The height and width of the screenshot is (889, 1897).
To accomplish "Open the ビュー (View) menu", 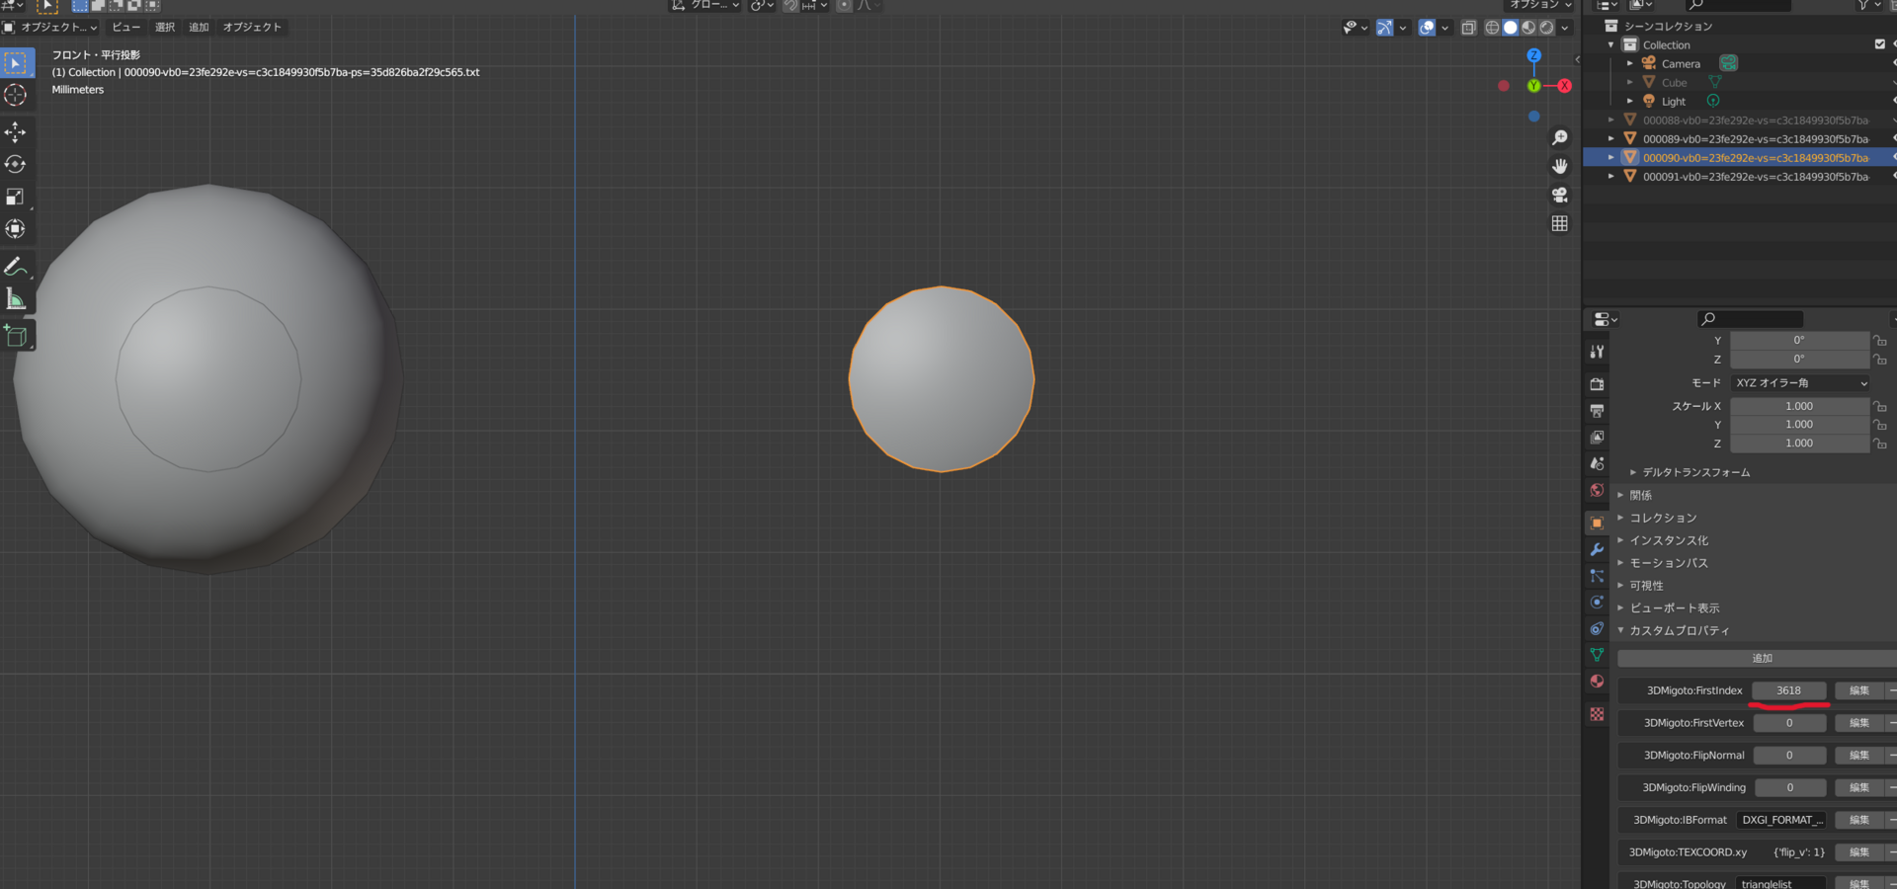I will [x=126, y=28].
